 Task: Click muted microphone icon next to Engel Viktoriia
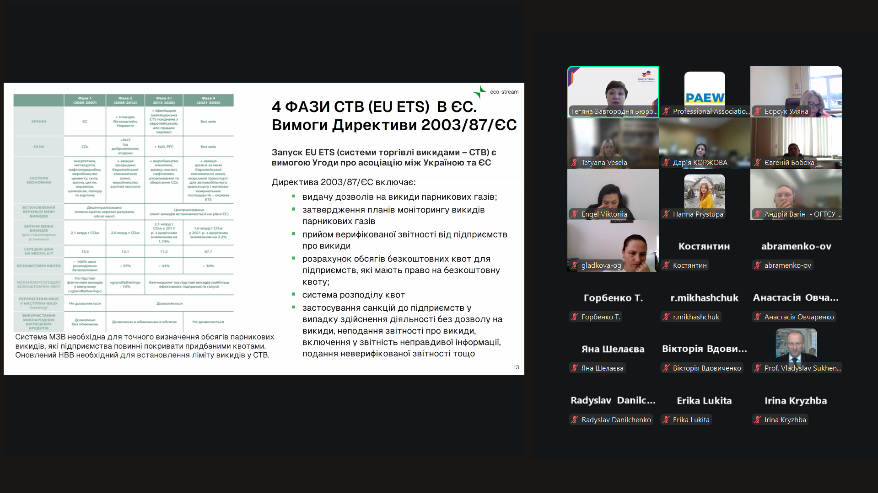tap(575, 214)
